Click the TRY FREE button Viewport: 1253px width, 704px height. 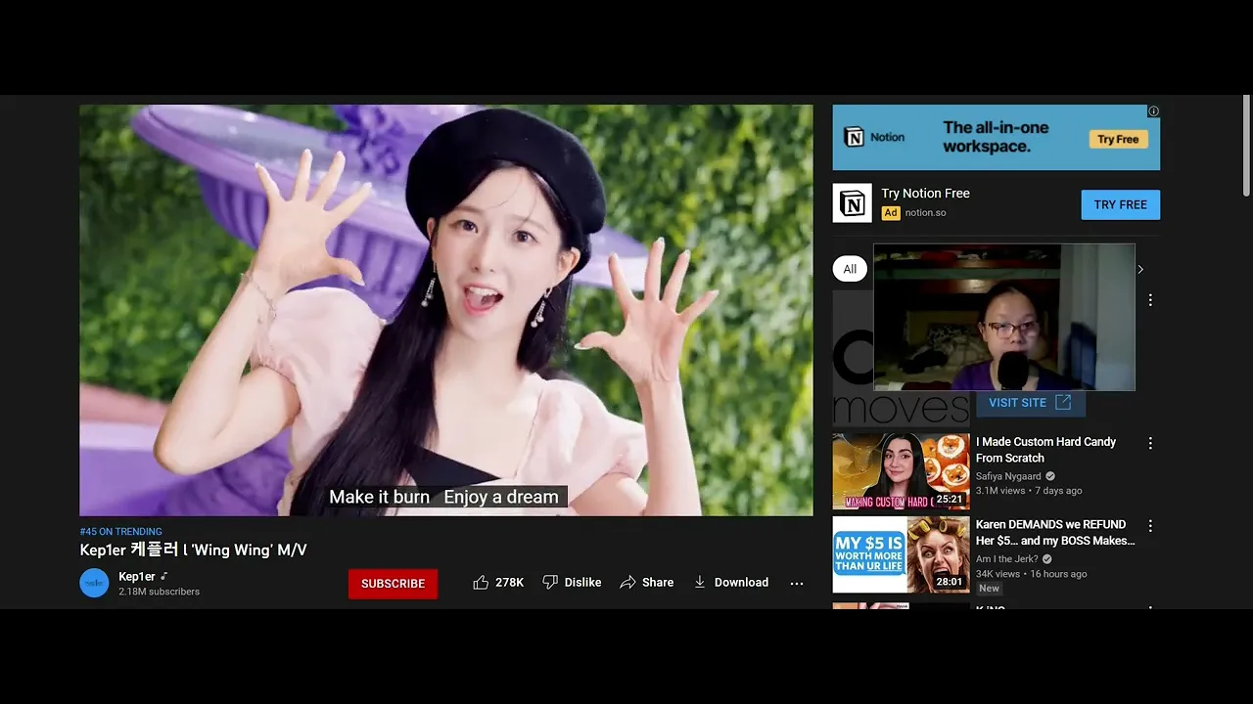pyautogui.click(x=1120, y=205)
